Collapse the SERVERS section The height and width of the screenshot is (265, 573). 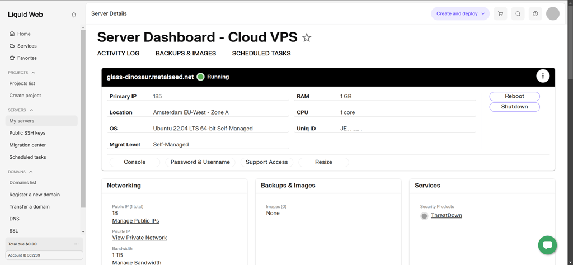(x=21, y=110)
